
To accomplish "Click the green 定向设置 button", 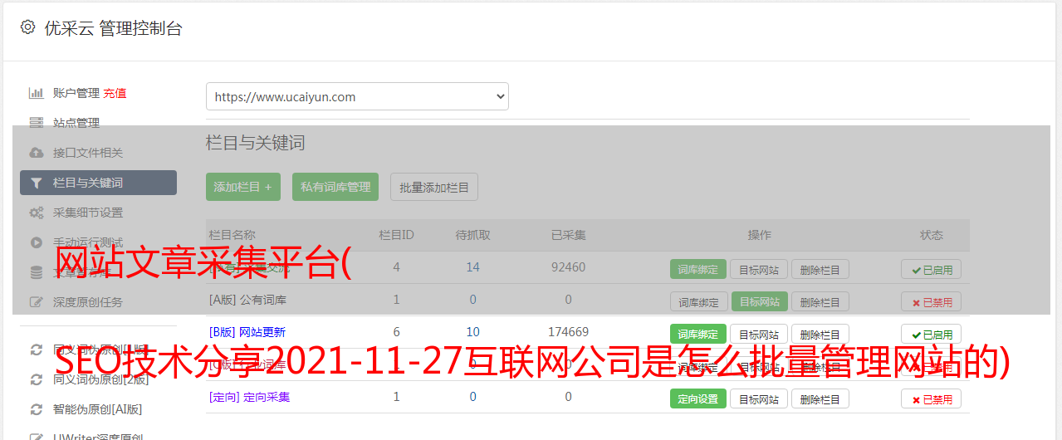I will tap(698, 398).
